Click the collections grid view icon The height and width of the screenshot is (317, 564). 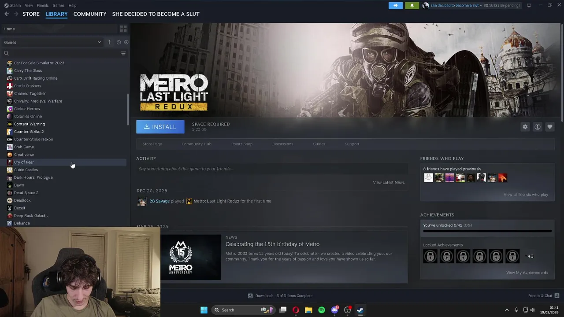tap(123, 29)
